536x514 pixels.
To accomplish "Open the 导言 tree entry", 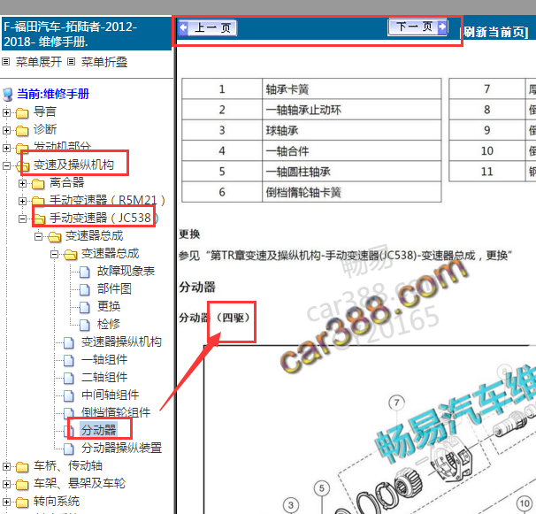I will click(45, 111).
